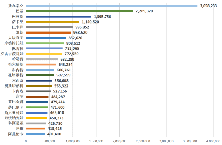Select the value label 808,612
This screenshot has width=222, height=145.
[x=73, y=43]
